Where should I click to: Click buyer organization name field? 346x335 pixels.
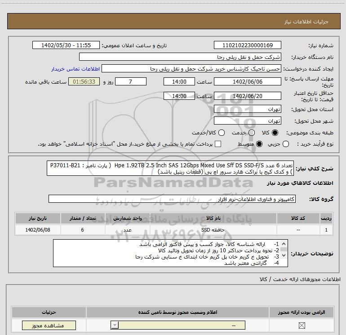click(x=180, y=57)
